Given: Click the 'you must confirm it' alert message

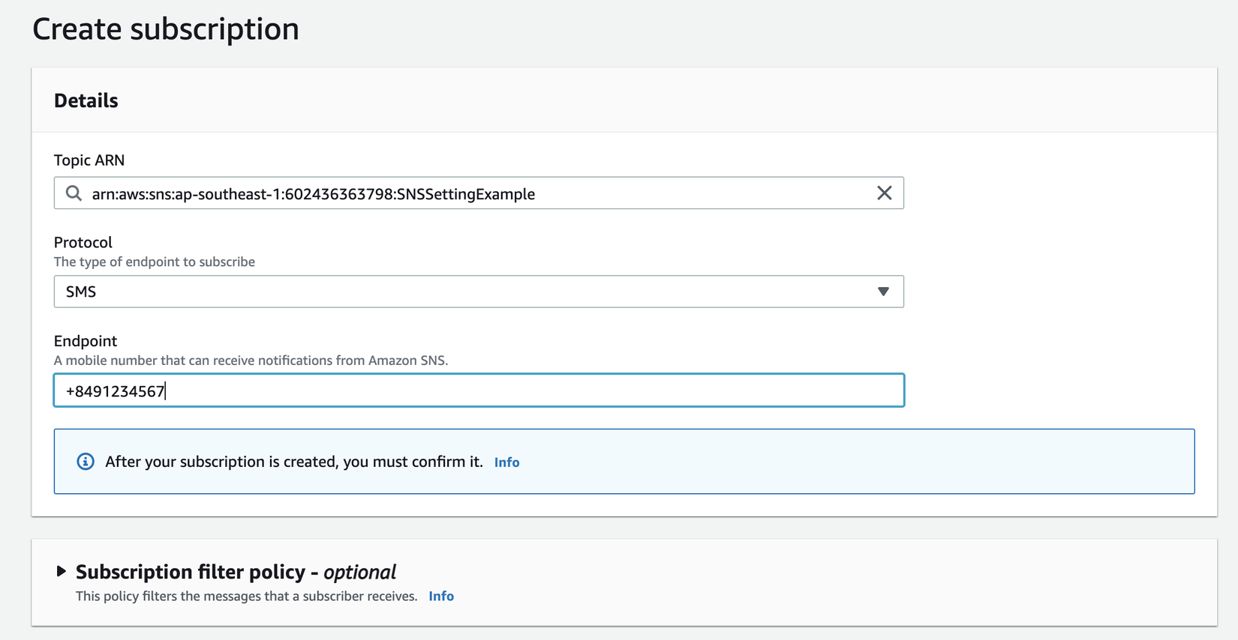Looking at the screenshot, I should click(293, 462).
